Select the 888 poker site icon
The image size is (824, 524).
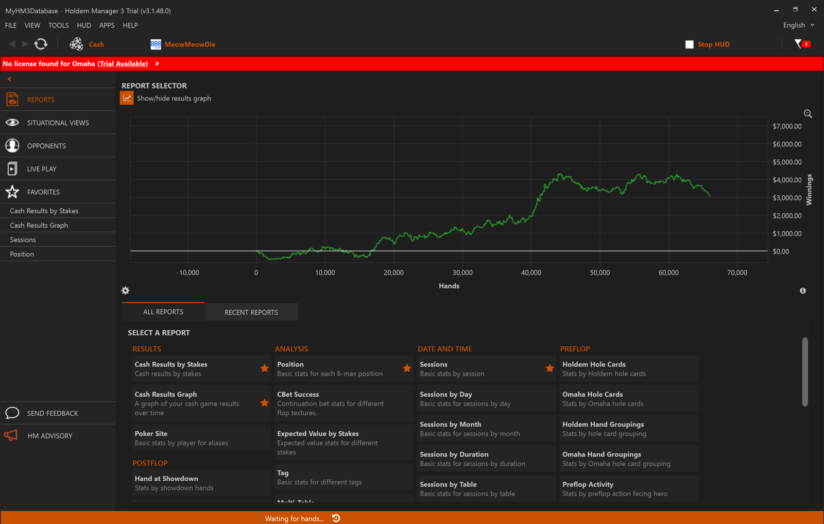click(x=156, y=44)
